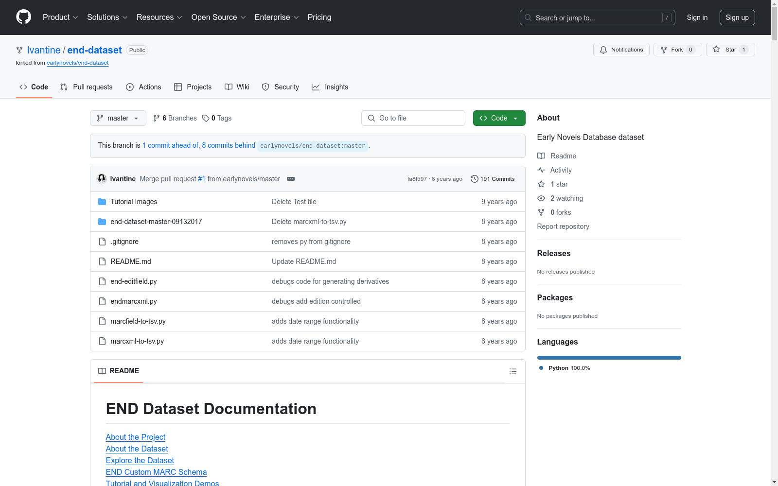Focus the Search or jump to field
This screenshot has width=778, height=486.
(x=597, y=17)
